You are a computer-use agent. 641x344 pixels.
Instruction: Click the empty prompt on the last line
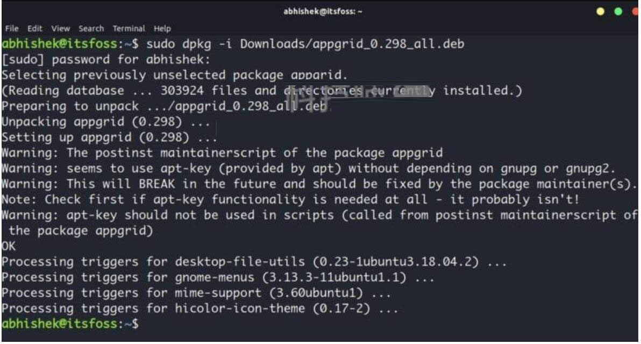[x=70, y=324]
